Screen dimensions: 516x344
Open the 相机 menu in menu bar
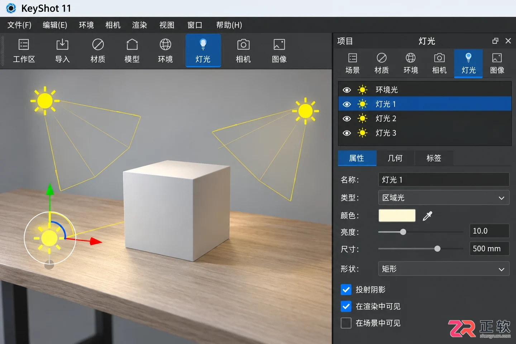113,25
